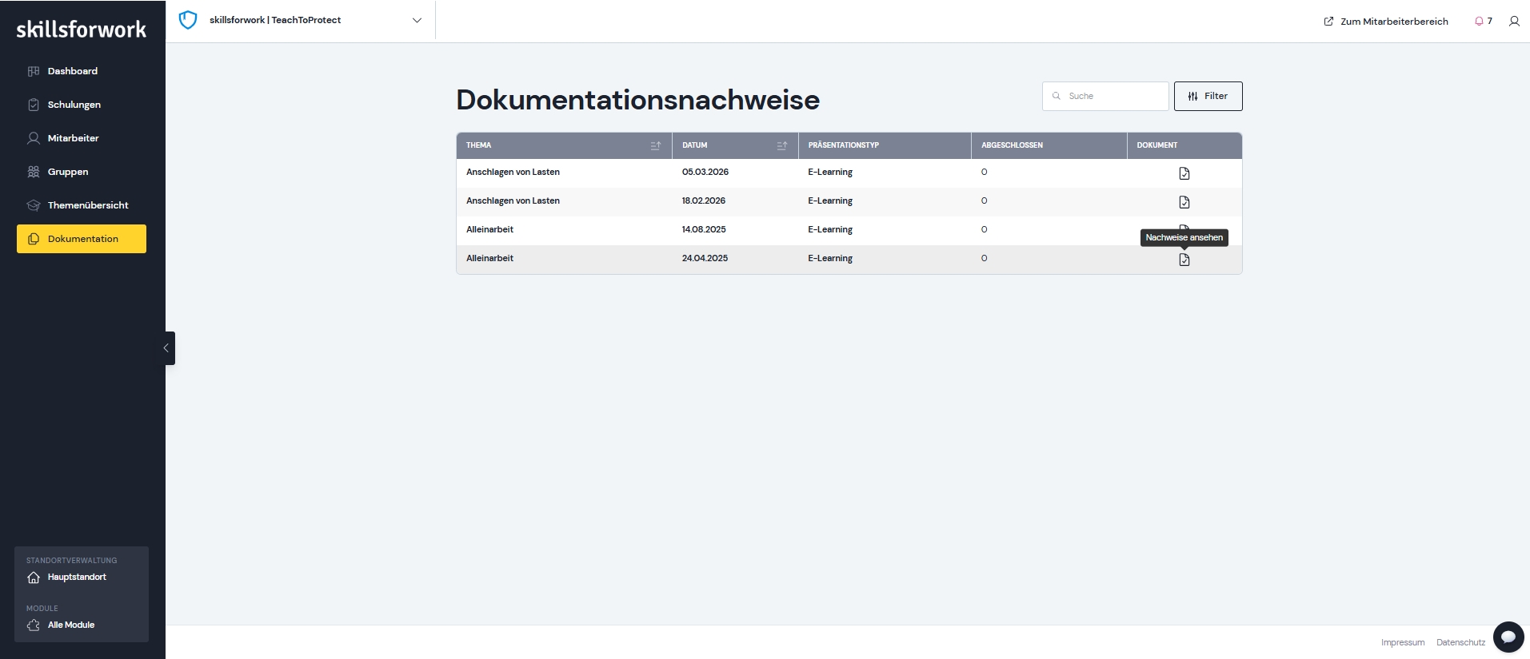This screenshot has height=659, width=1530.
Task: Open notifications bell showing 7
Action: 1484,22
